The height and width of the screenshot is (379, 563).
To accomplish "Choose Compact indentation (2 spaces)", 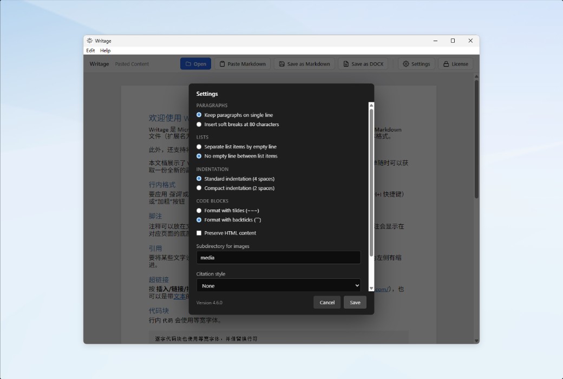I will click(x=199, y=188).
